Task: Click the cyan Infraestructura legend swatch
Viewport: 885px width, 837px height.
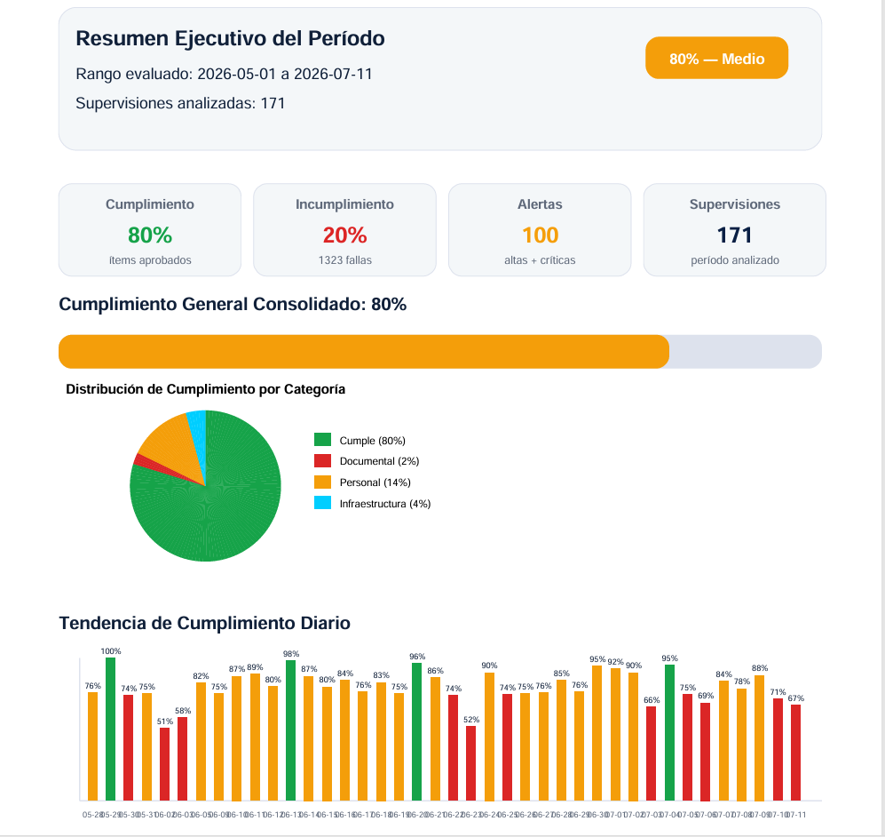Action: [x=322, y=503]
